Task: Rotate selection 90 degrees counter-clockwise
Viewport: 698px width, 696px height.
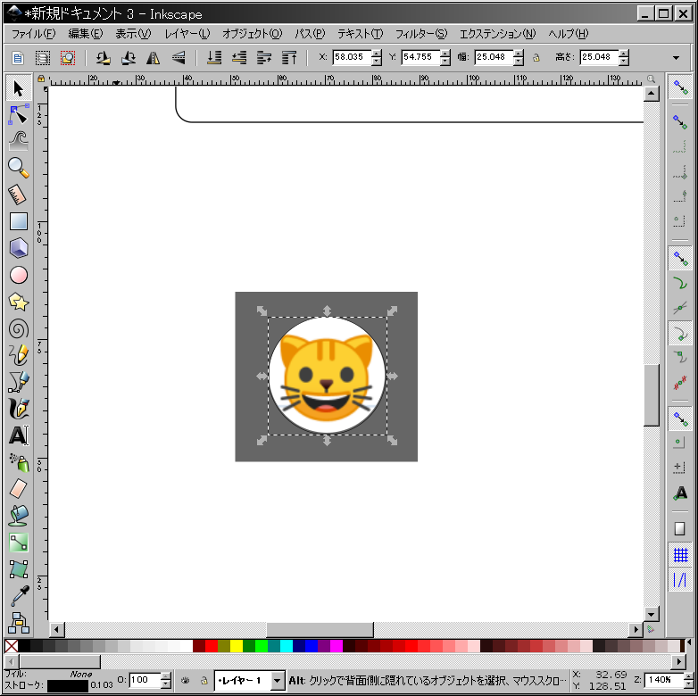Action: 104,58
